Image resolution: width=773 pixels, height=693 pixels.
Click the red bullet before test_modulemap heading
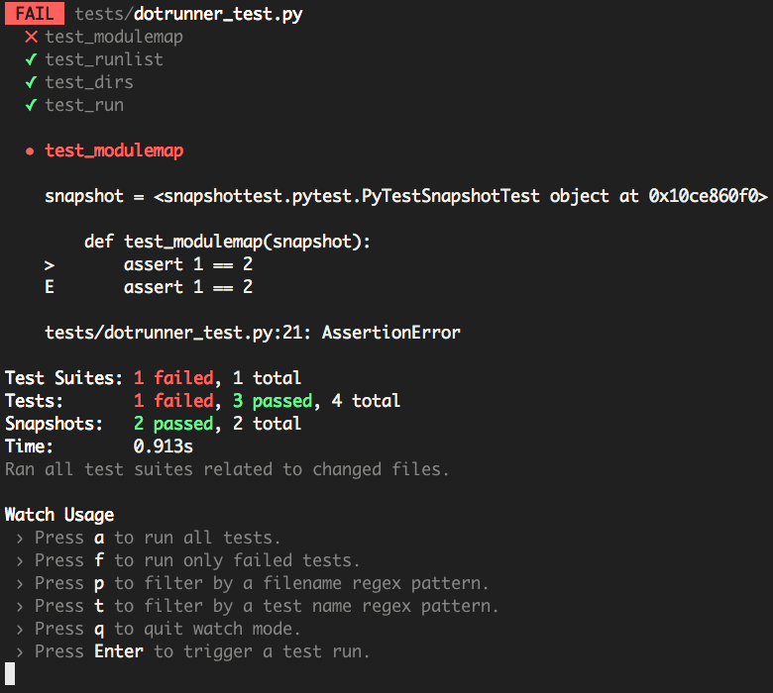click(30, 151)
